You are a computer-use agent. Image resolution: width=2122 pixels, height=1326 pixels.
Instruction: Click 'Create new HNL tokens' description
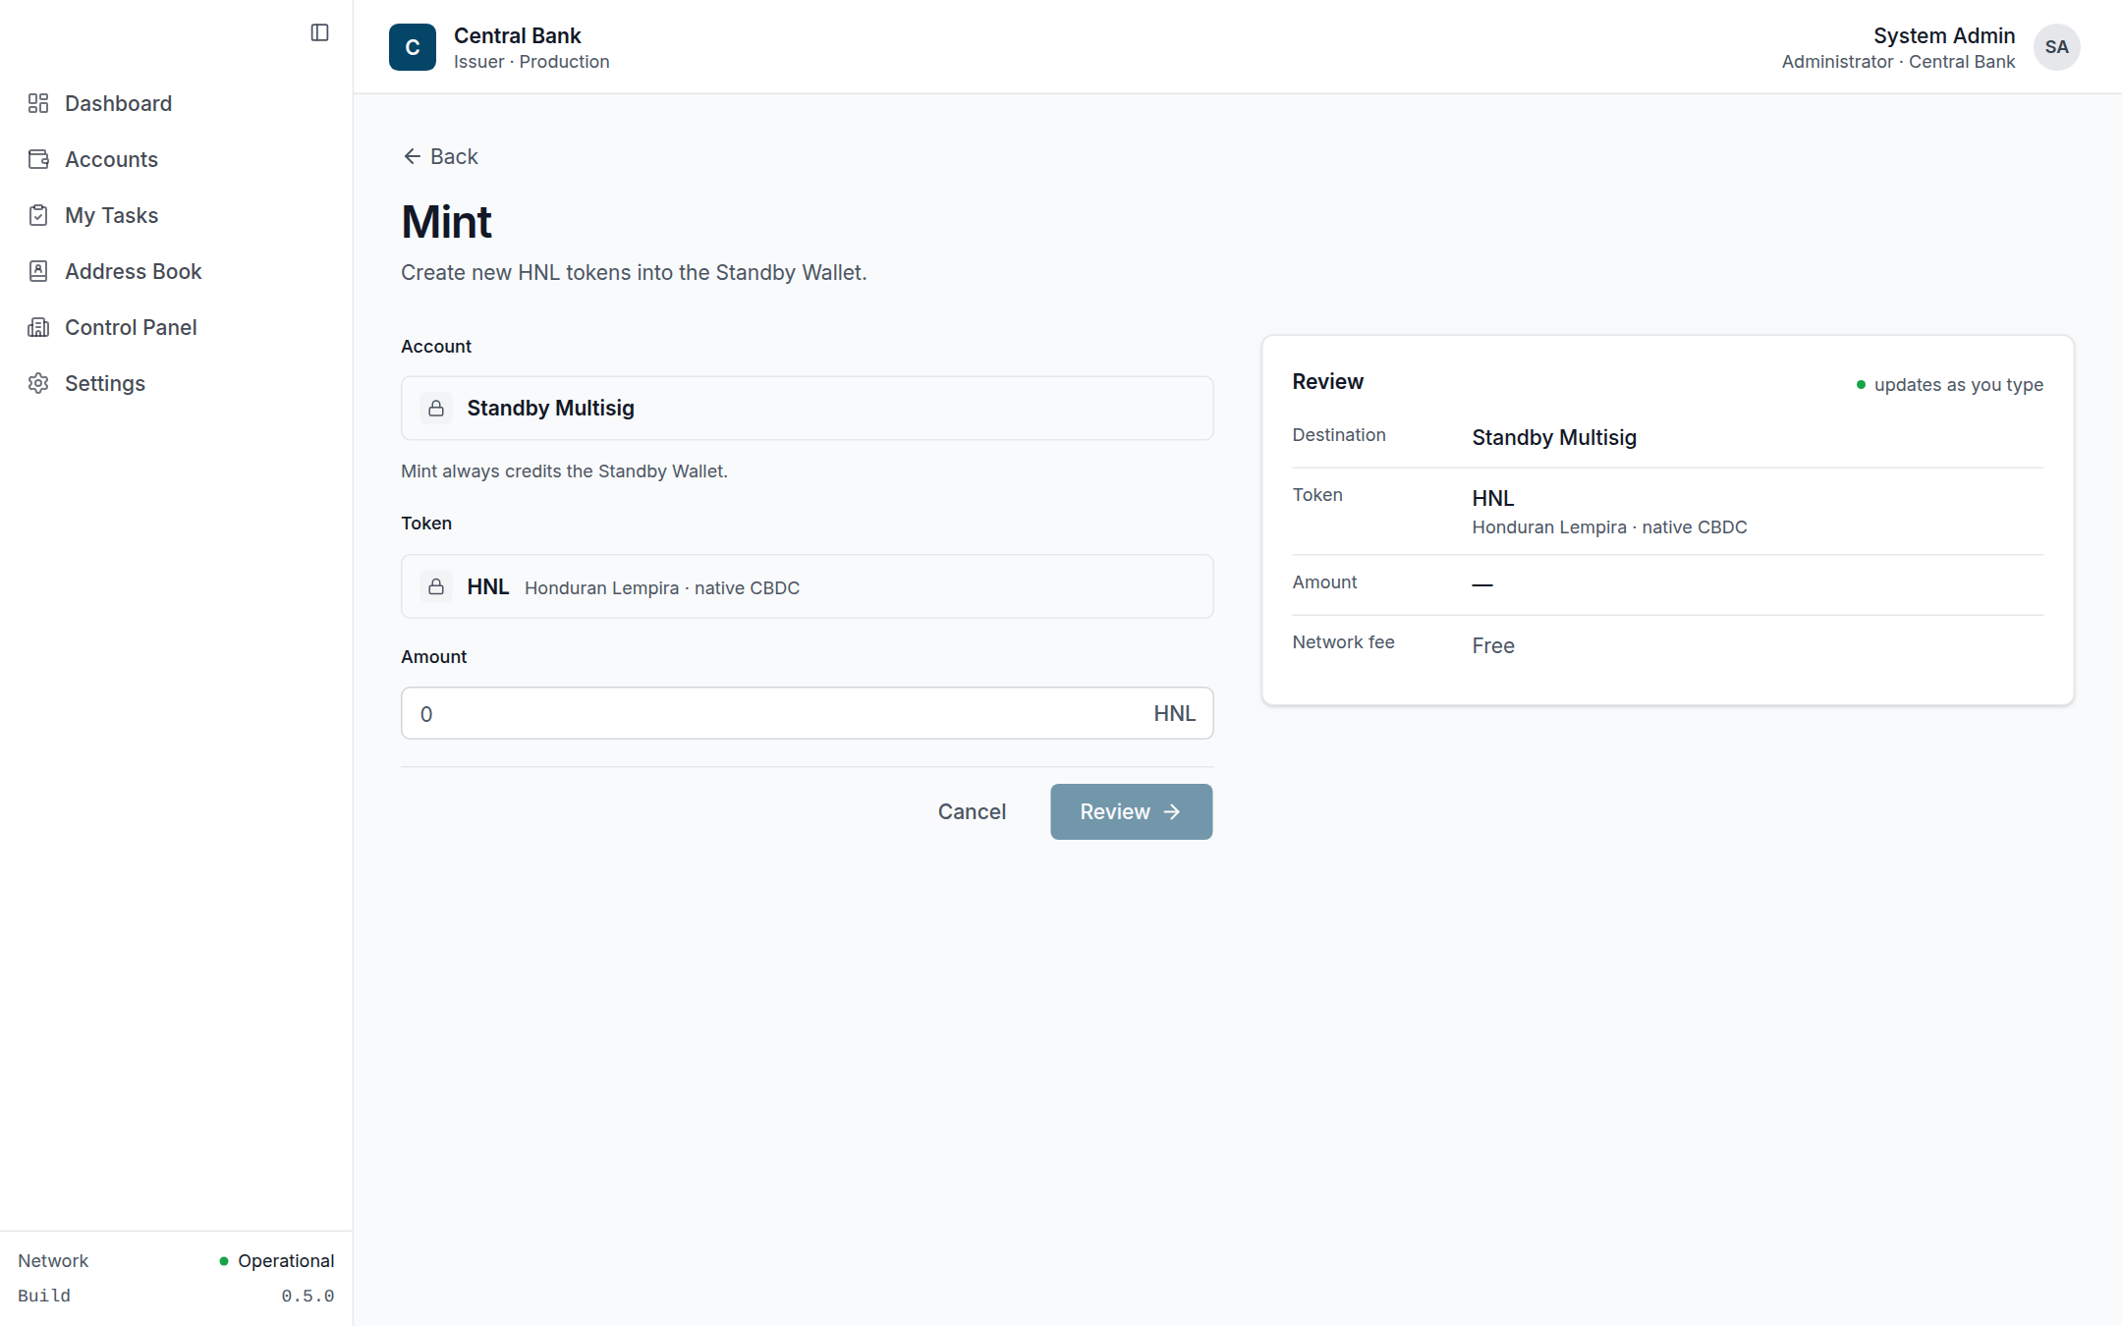coord(634,272)
